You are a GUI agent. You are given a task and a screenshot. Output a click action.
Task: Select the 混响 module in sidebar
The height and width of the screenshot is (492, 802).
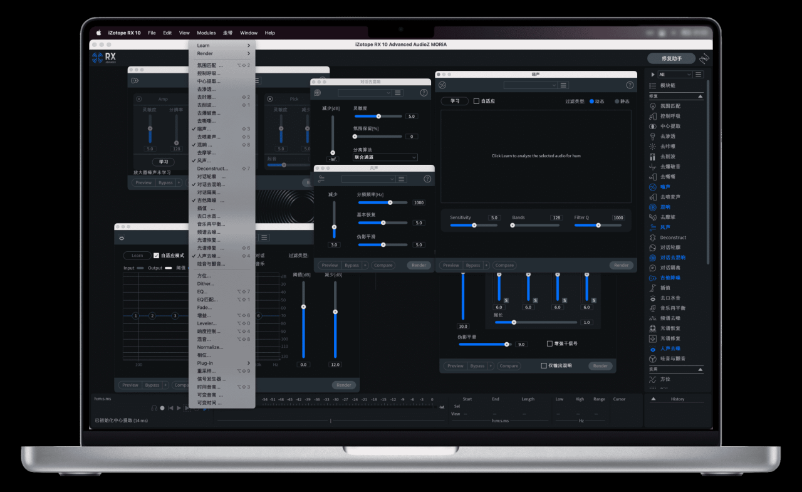pyautogui.click(x=665, y=207)
